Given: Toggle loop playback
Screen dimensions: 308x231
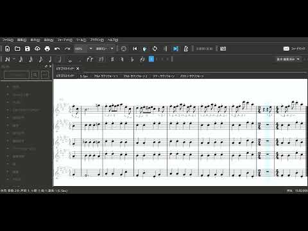Looking at the screenshot, I should point(155,49).
